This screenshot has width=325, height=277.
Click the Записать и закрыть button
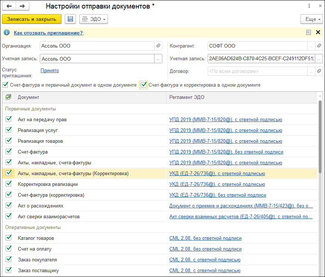pyautogui.click(x=32, y=19)
